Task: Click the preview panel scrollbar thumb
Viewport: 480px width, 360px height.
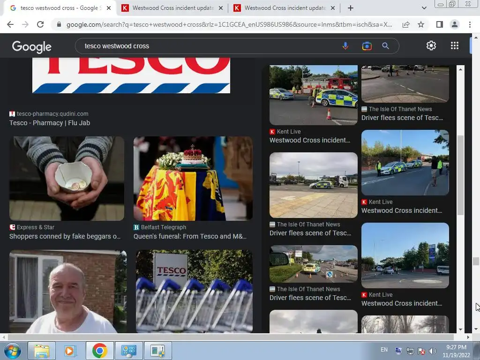Action: [460, 175]
